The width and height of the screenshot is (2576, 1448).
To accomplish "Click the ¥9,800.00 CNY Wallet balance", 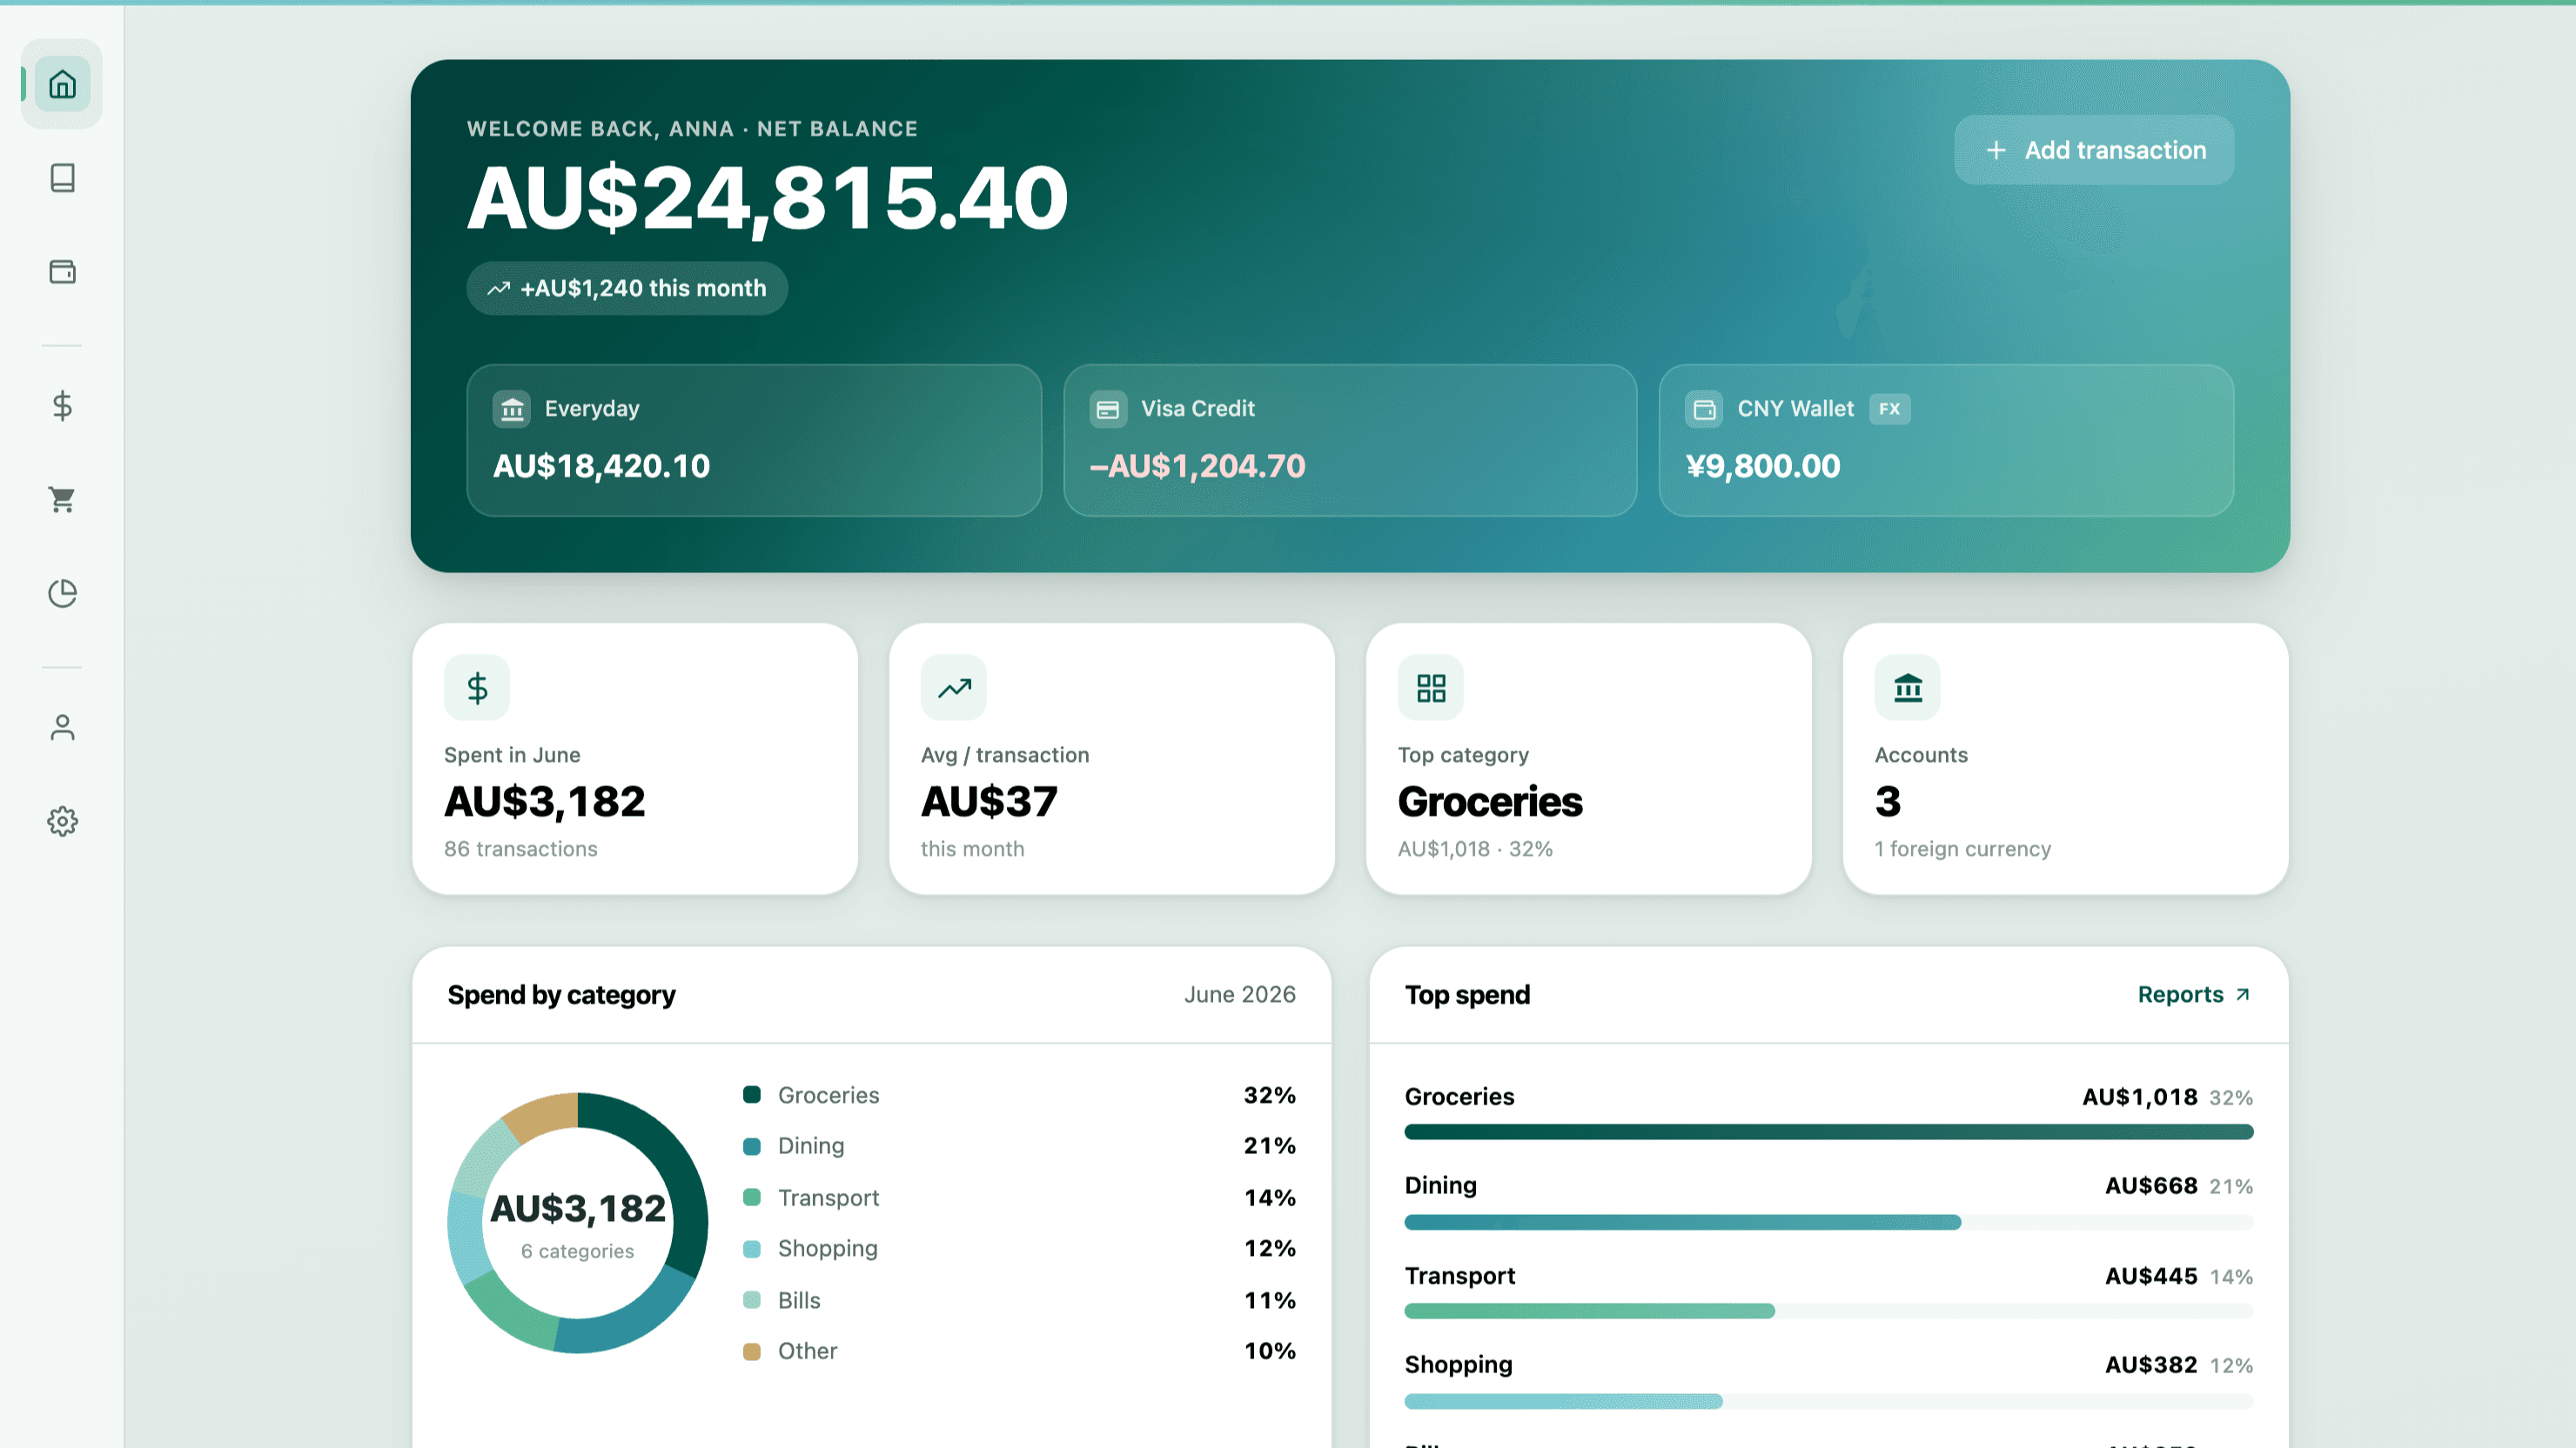I will pos(1762,467).
